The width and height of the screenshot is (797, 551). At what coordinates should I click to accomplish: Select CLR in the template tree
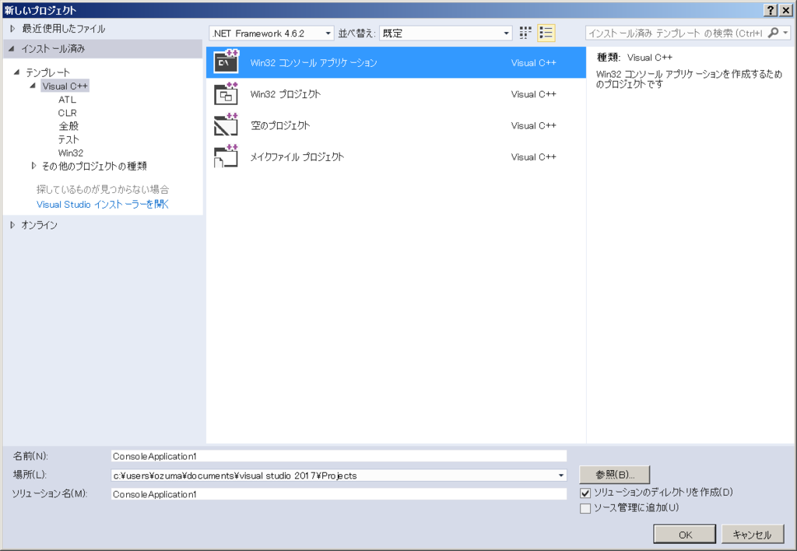67,113
